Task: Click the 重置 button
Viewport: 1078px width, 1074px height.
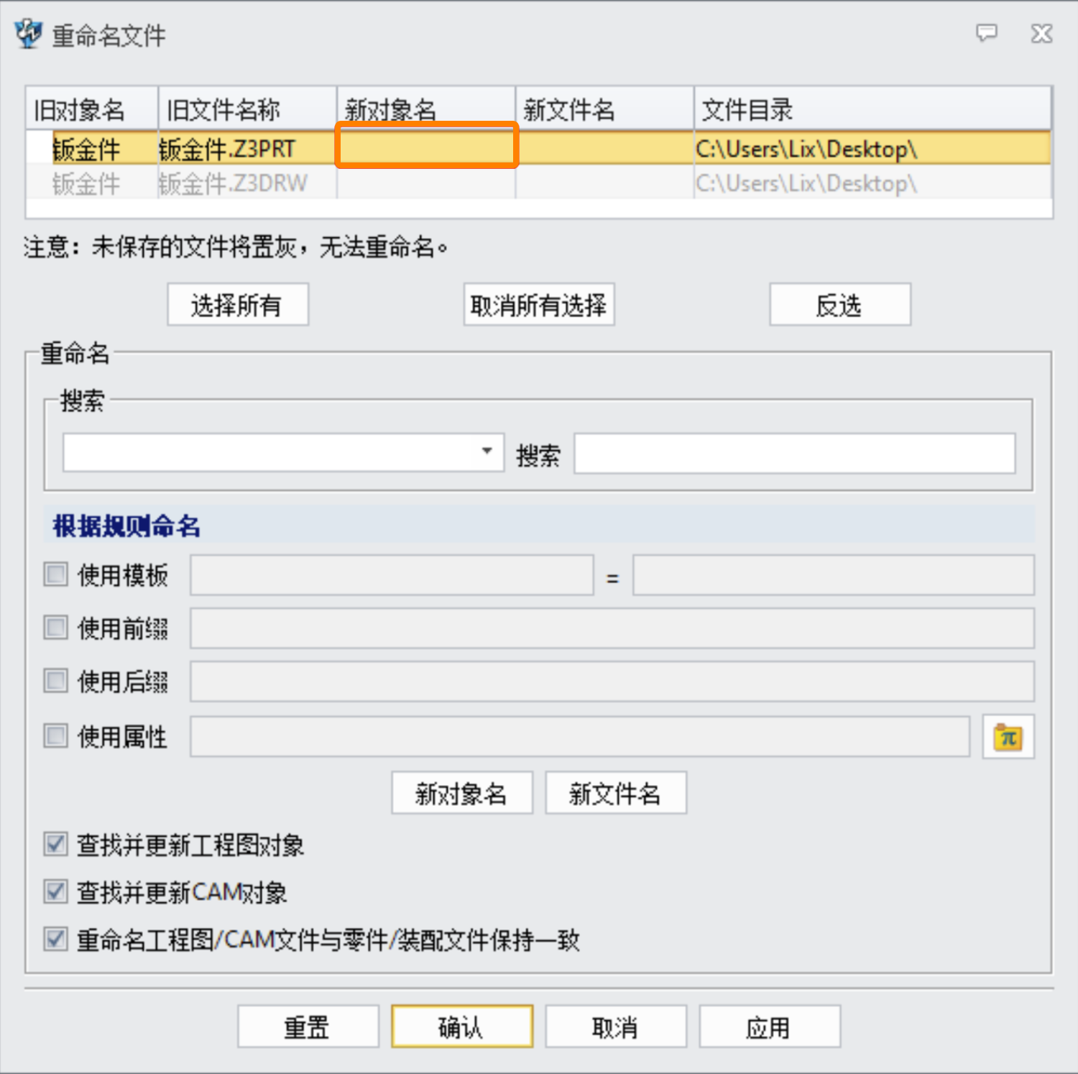Action: pyautogui.click(x=308, y=1027)
